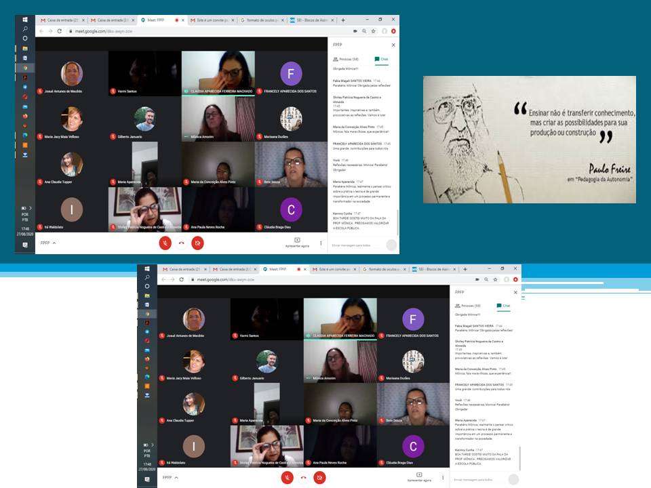Bookmark page with star icon, upper screenshot
Image resolution: width=651 pixels, height=488 pixels.
[373, 31]
